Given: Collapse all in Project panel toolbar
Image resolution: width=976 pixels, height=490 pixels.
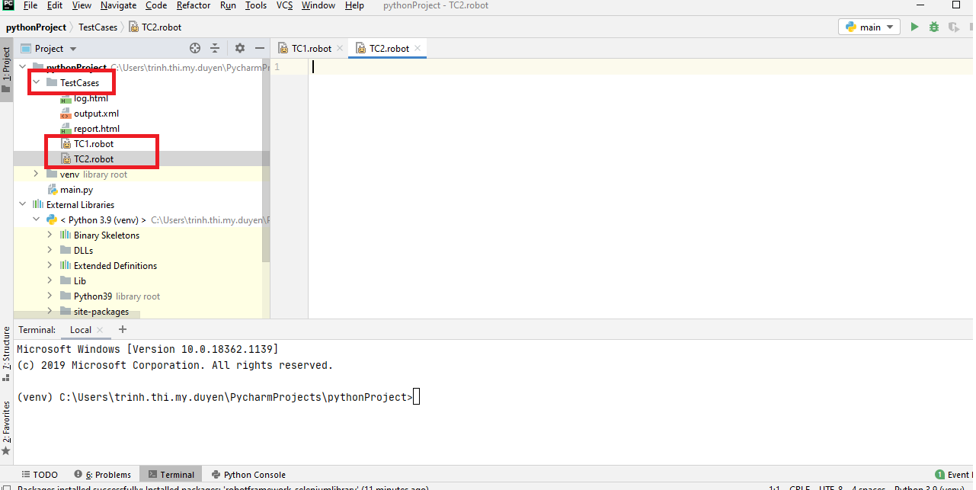Looking at the screenshot, I should point(215,48).
